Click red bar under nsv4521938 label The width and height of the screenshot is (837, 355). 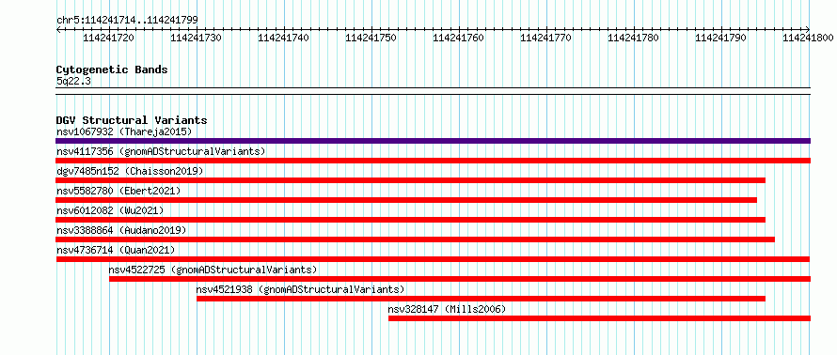[x=481, y=299]
